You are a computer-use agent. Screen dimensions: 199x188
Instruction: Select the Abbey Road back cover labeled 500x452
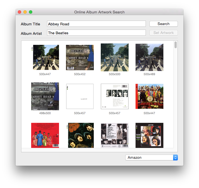tap(80, 57)
